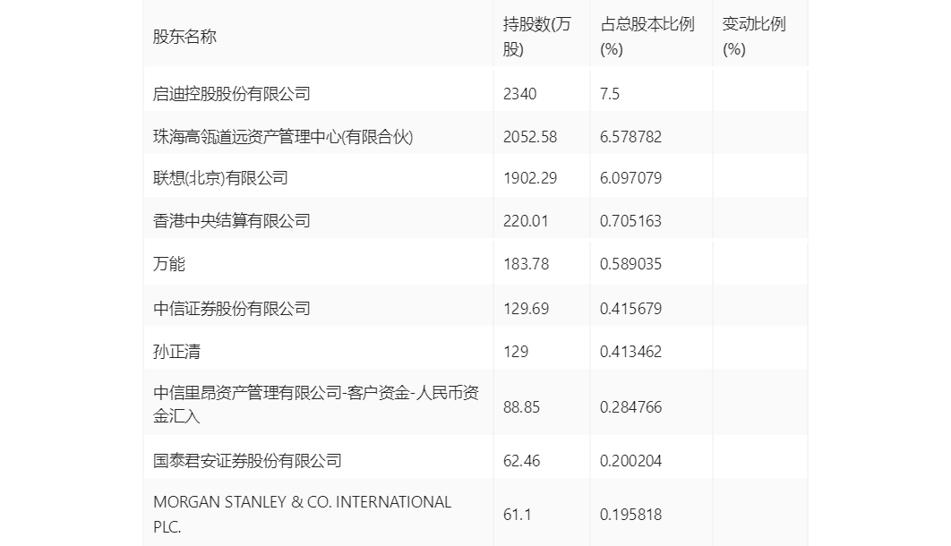Click the 0.705163 percentage cell
951x546 pixels.
[x=630, y=221]
